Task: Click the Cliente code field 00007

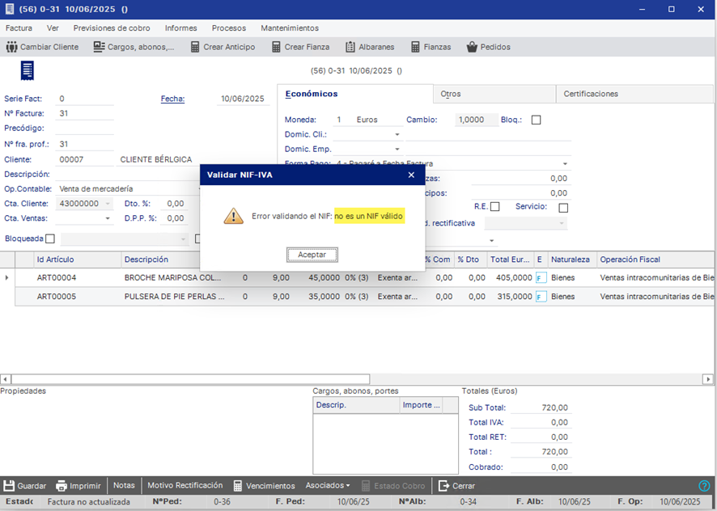Action: pyautogui.click(x=85, y=159)
